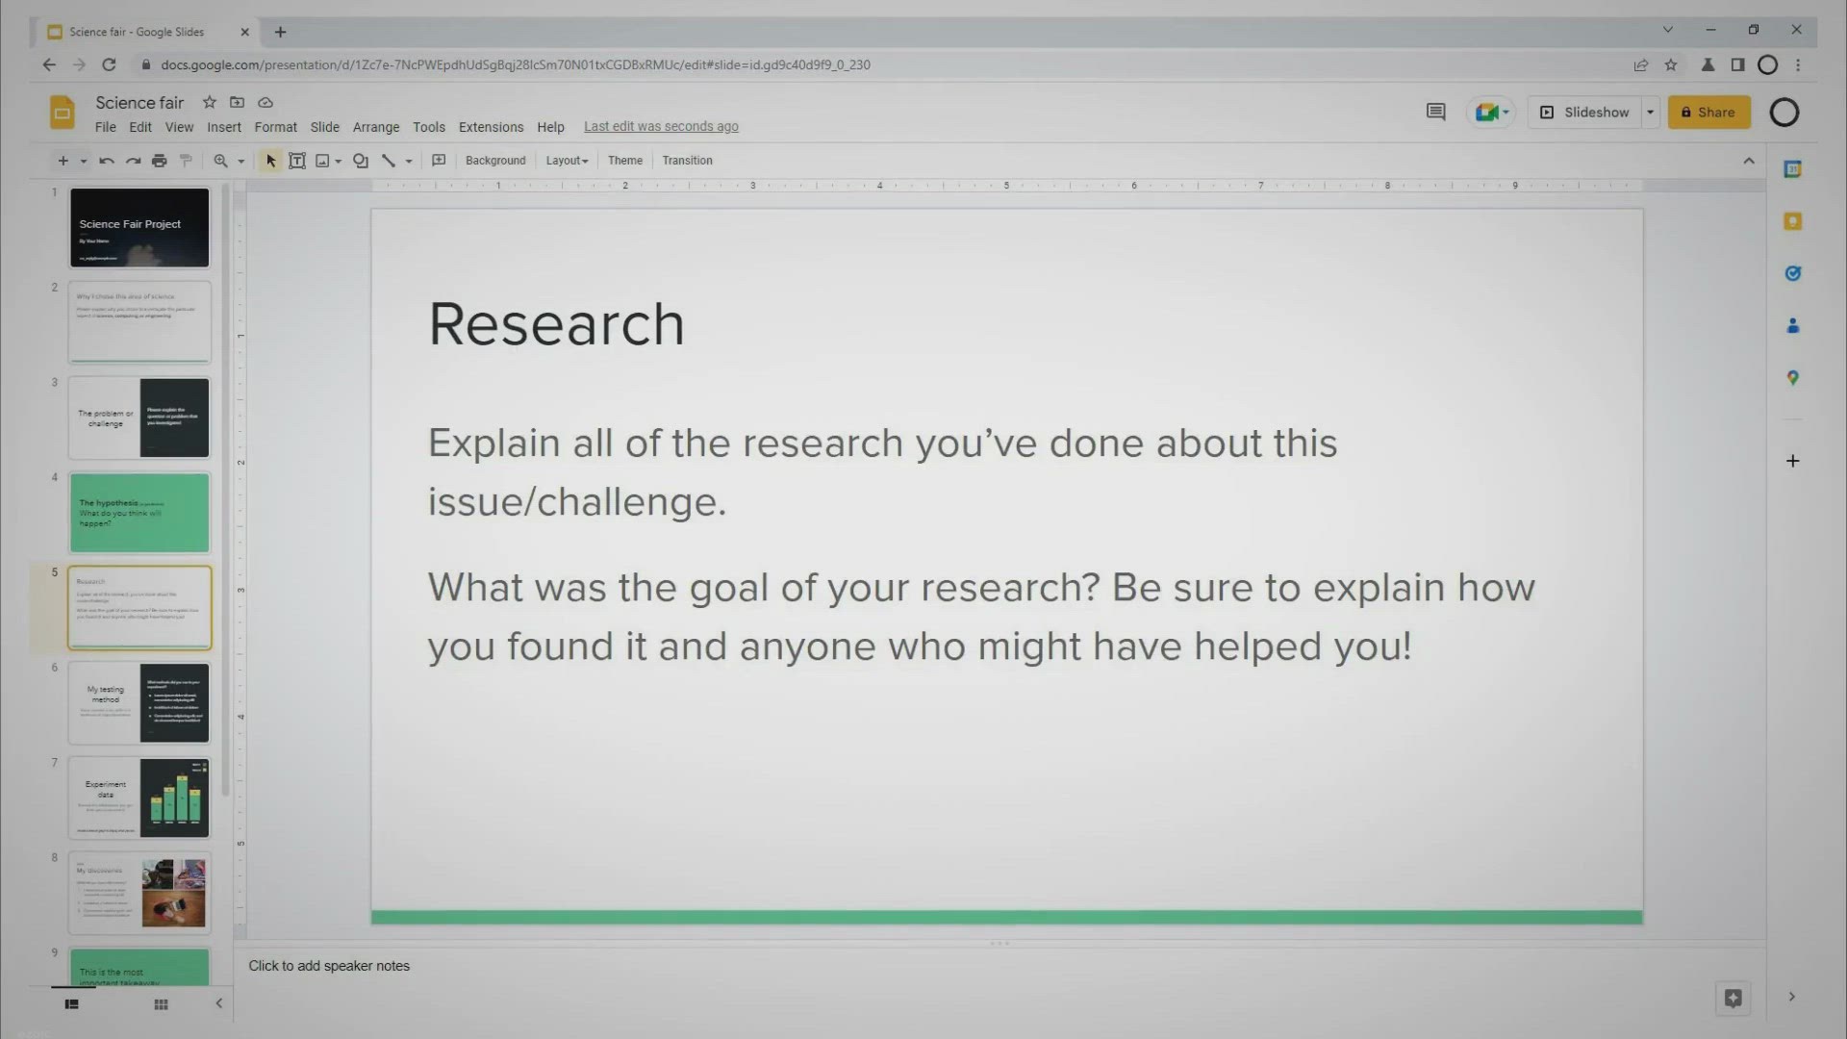The height and width of the screenshot is (1039, 1847).
Task: Open the Insert menu
Action: point(223,127)
